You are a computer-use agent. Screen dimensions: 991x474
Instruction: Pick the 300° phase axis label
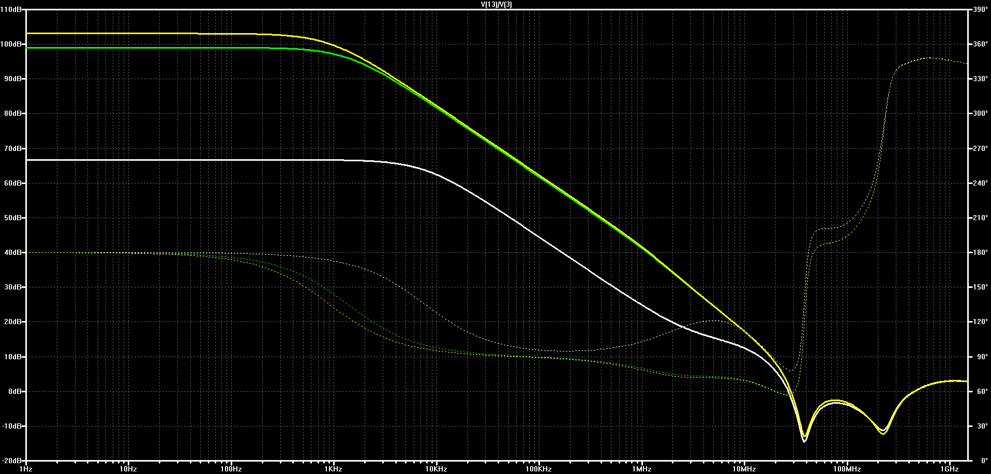[980, 113]
